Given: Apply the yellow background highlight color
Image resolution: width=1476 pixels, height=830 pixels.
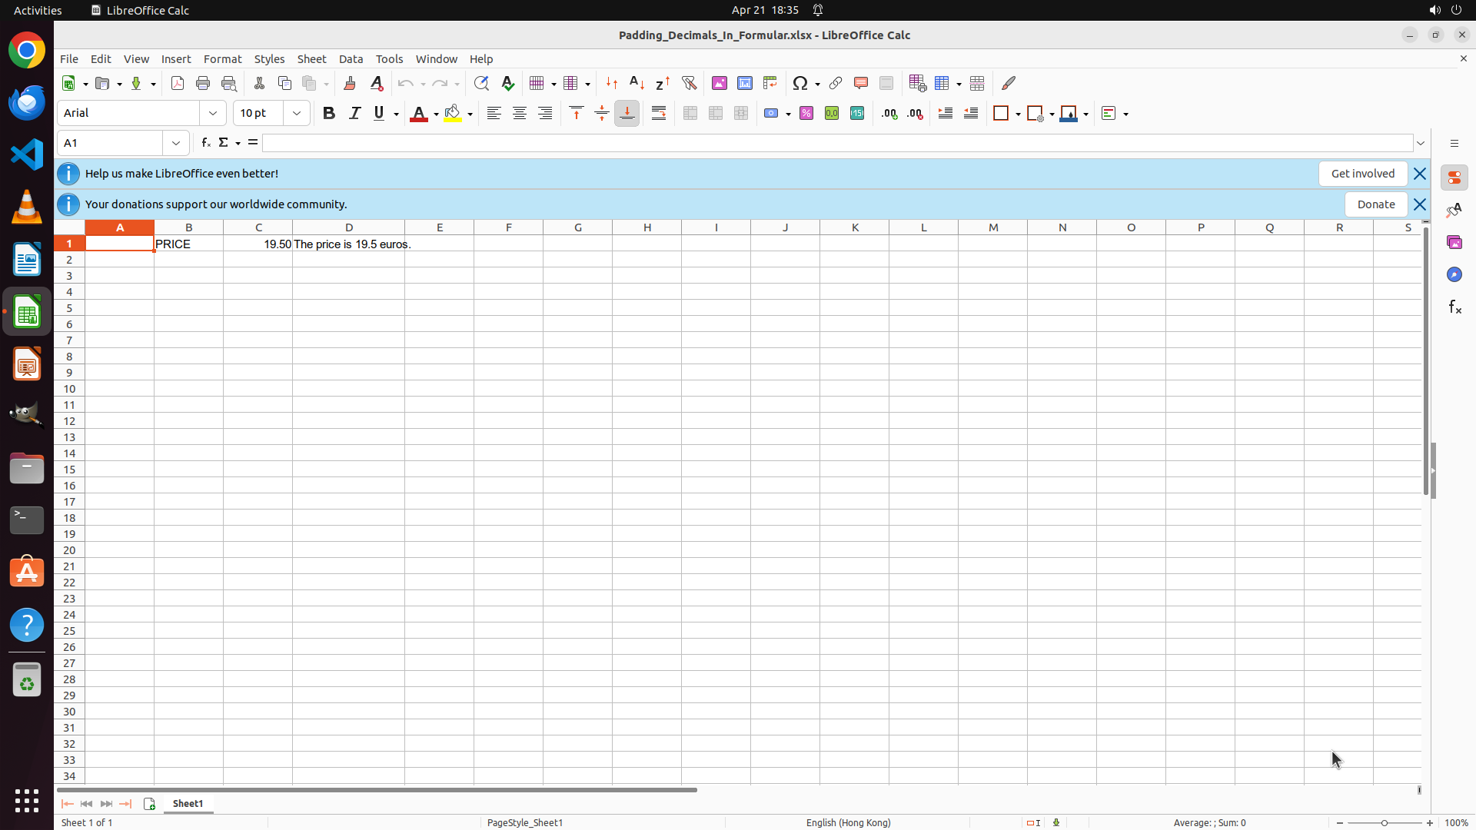Looking at the screenshot, I should (x=453, y=114).
